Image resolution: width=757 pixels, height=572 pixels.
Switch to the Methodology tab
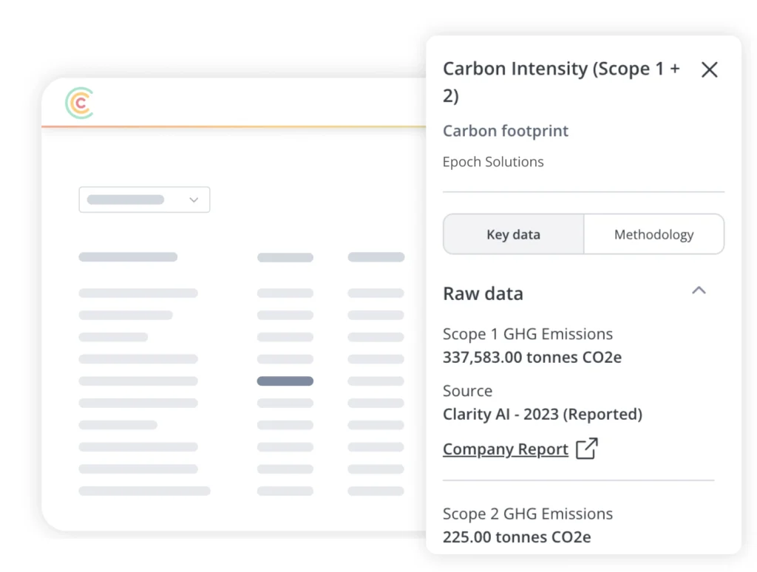[654, 234]
